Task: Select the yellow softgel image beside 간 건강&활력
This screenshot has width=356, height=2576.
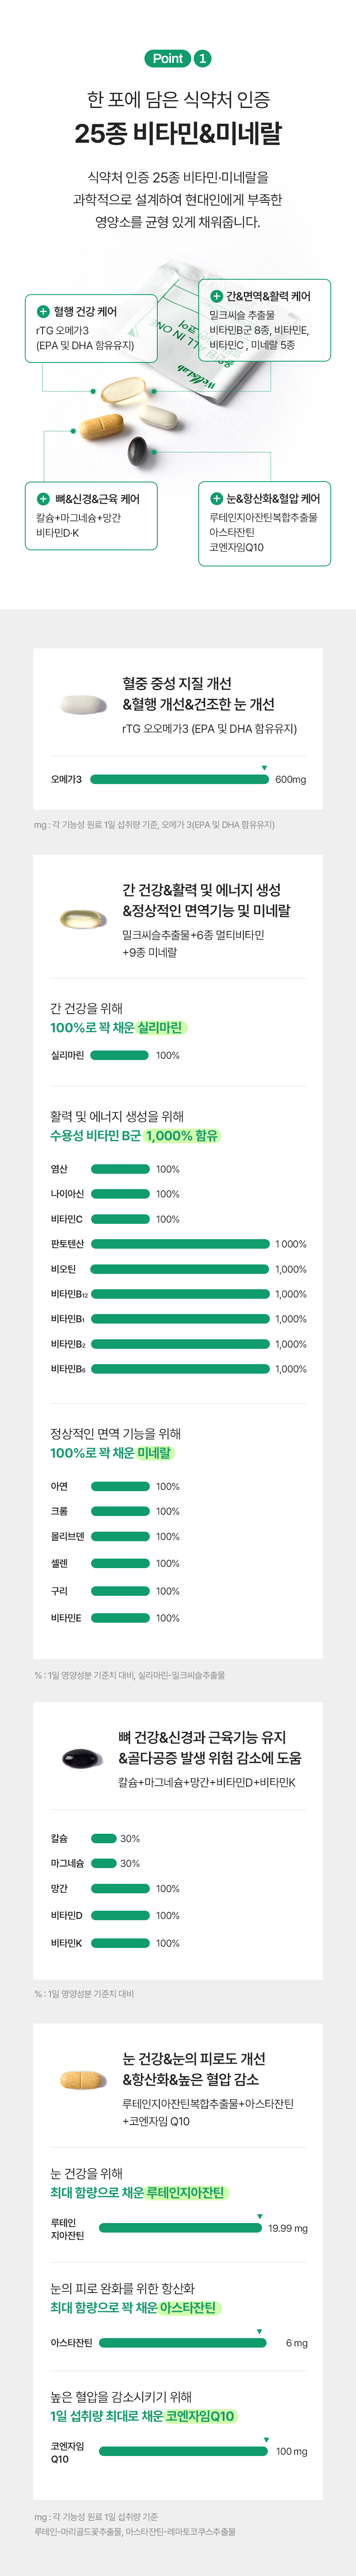Action: [83, 918]
